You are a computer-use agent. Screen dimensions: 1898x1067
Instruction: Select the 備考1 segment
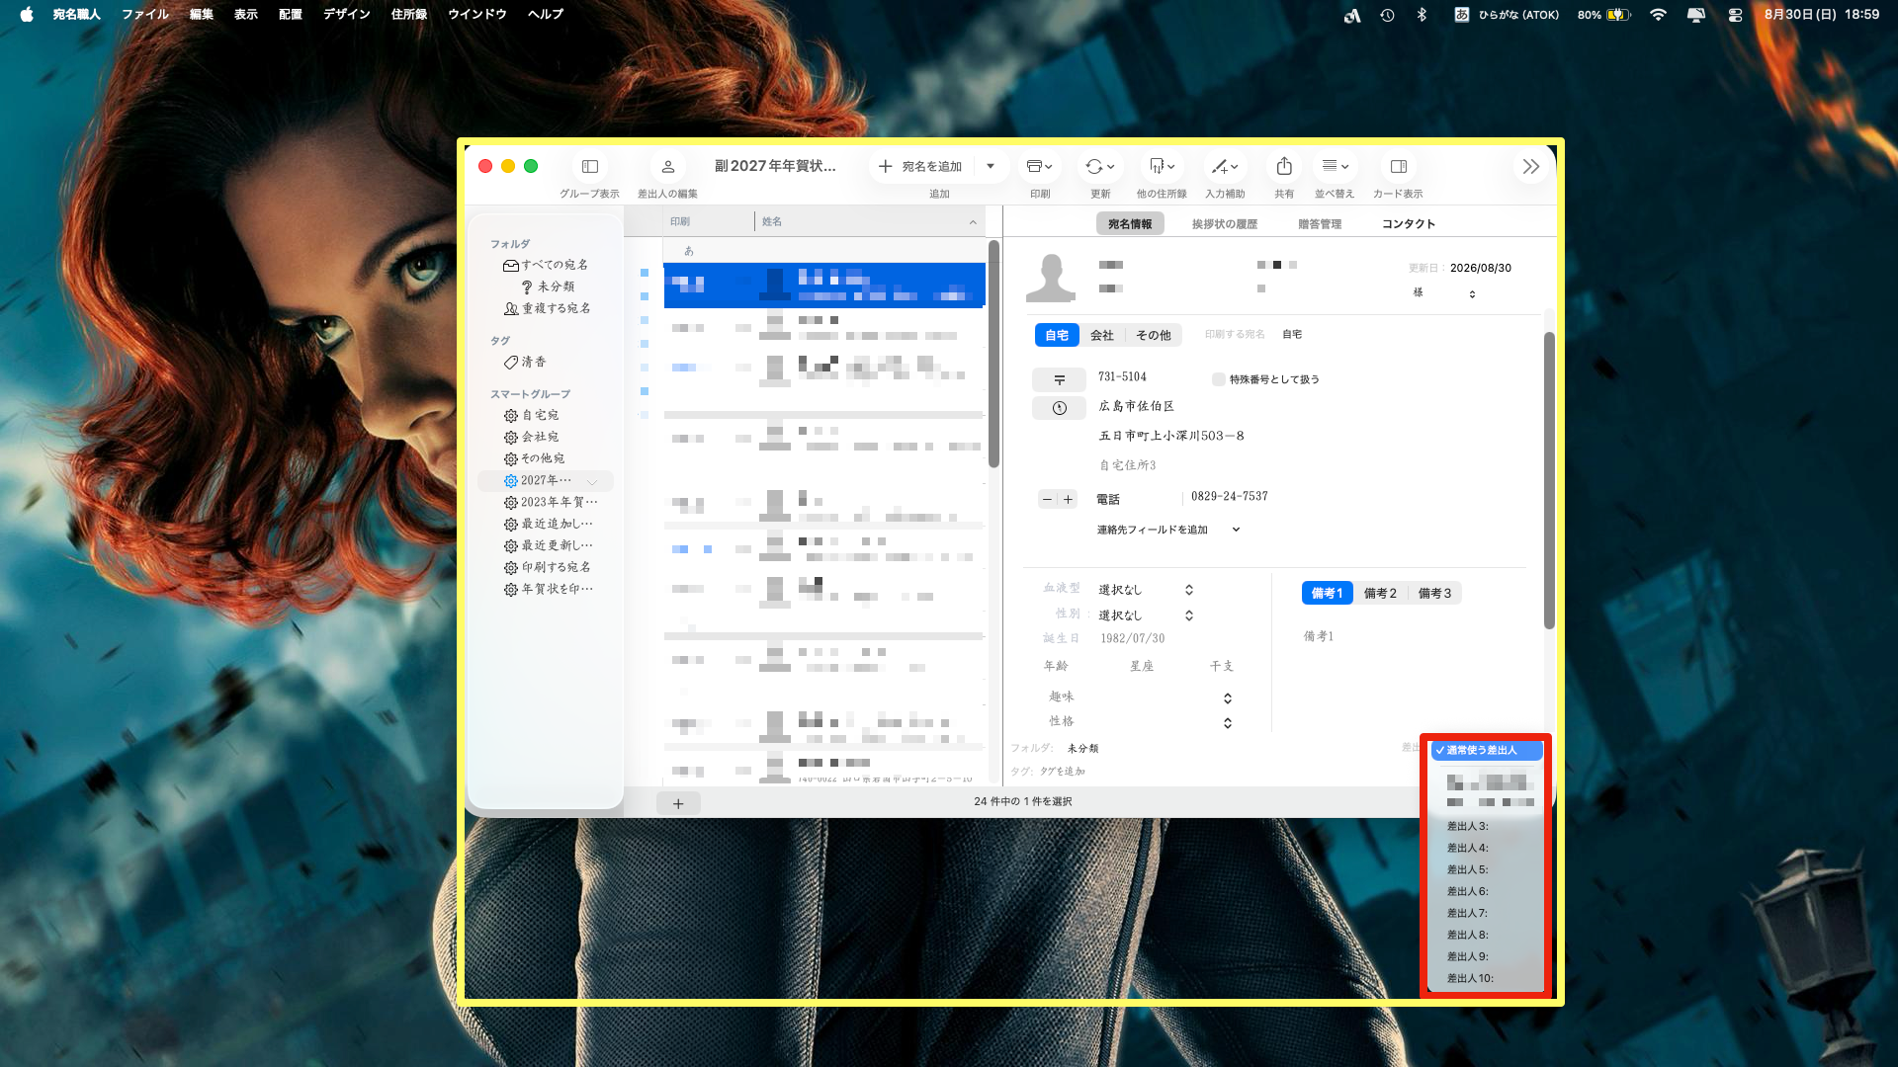(1327, 593)
